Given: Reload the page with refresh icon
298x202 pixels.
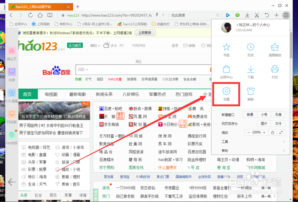Looking at the screenshot, I should [x=30, y=15].
